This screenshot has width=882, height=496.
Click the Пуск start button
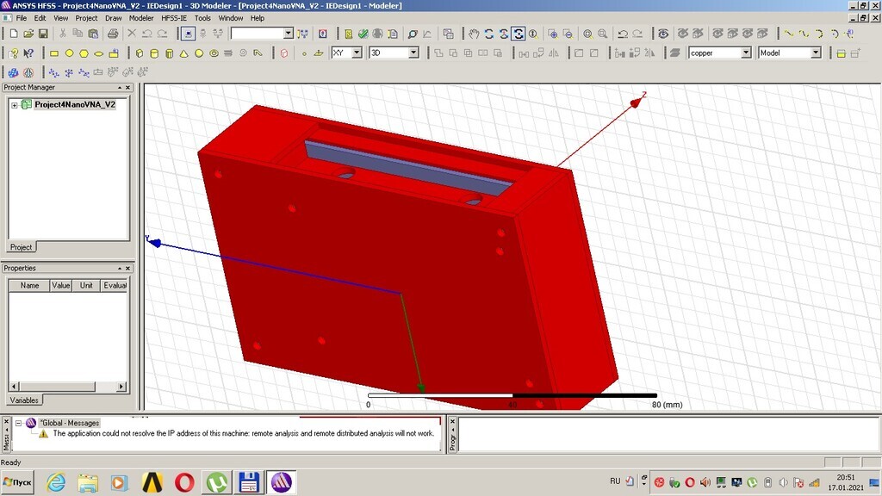[18, 482]
